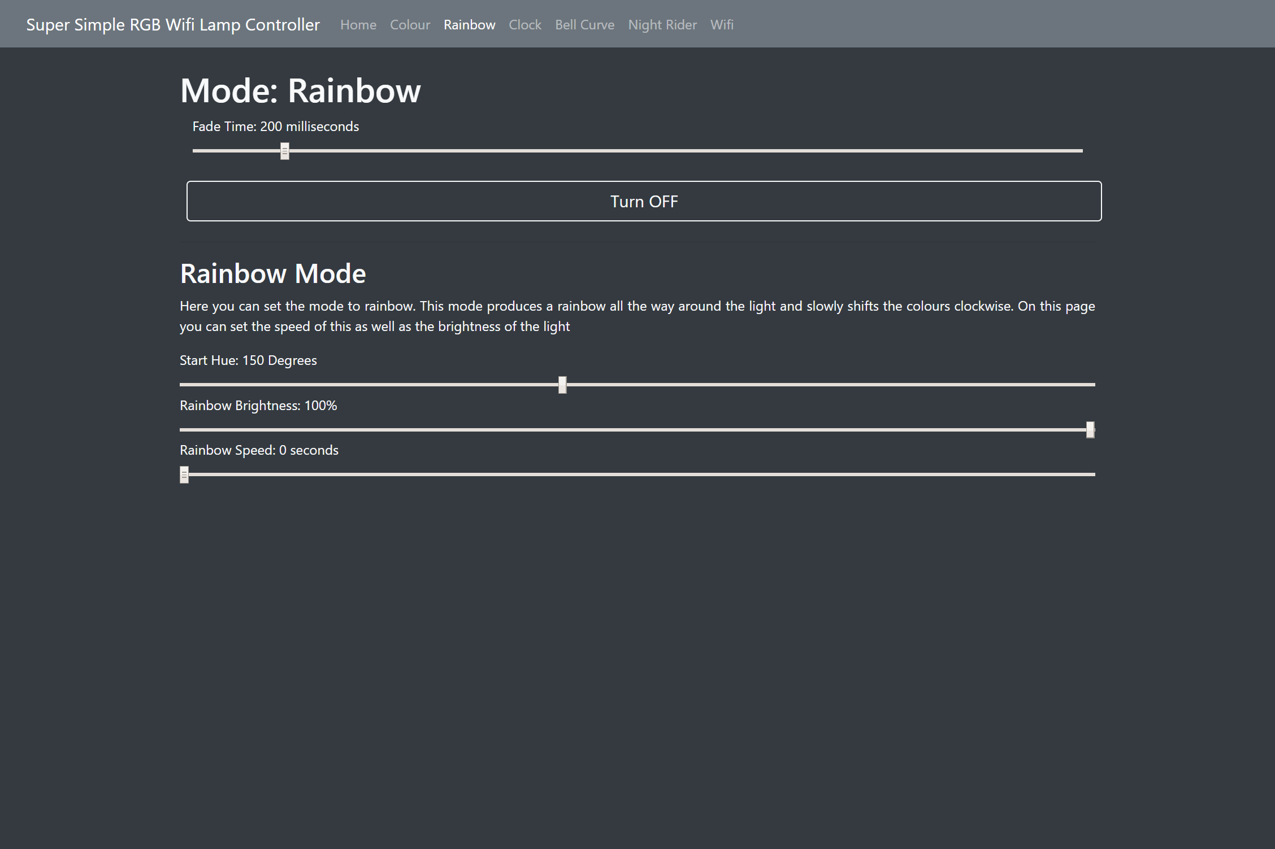
Task: Open the Colour mode page
Action: [410, 24]
